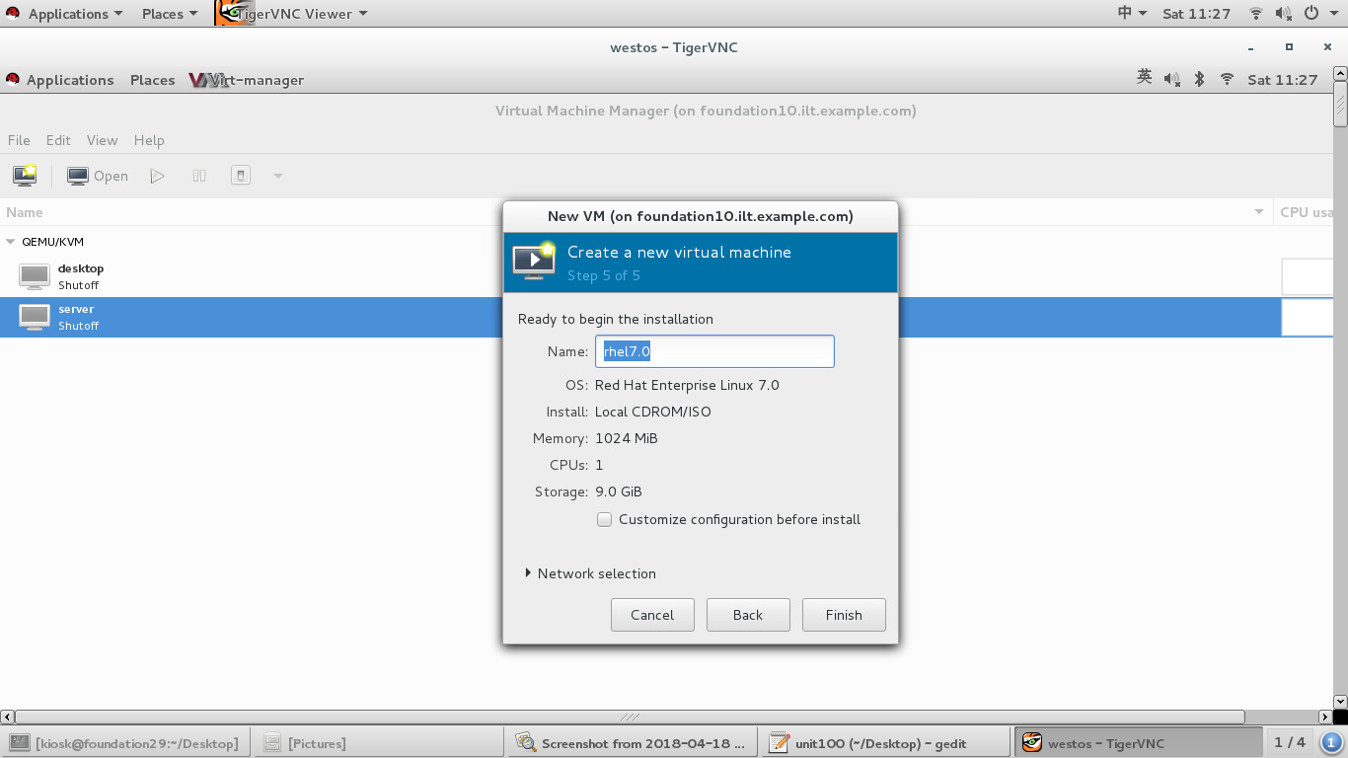The width and height of the screenshot is (1348, 758).
Task: Click the Open console toolbar button
Action: pos(98,176)
